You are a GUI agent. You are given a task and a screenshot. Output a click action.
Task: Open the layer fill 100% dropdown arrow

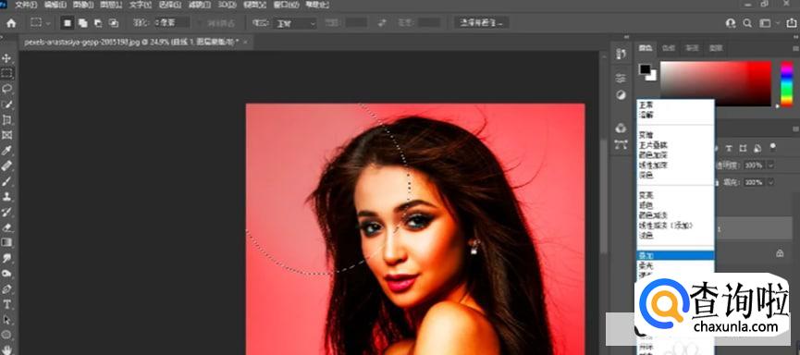770,182
